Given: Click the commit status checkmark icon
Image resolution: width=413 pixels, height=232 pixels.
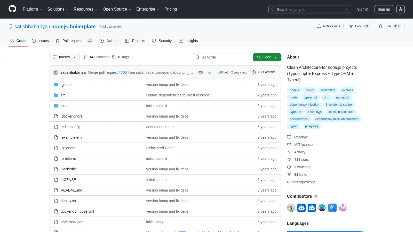Looking at the screenshot, I should point(210,72).
